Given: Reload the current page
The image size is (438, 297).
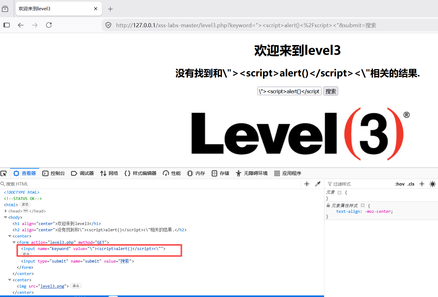Looking at the screenshot, I should [49, 25].
